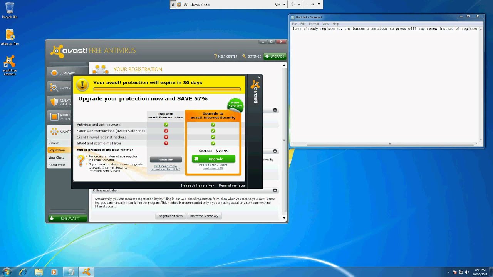Image resolution: width=493 pixels, height=277 pixels.
Task: Close the avast! expiration popup
Action: (x=259, y=77)
